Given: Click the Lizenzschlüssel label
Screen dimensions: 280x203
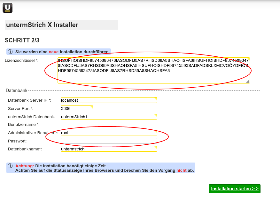Looking at the screenshot, I should (21, 60).
